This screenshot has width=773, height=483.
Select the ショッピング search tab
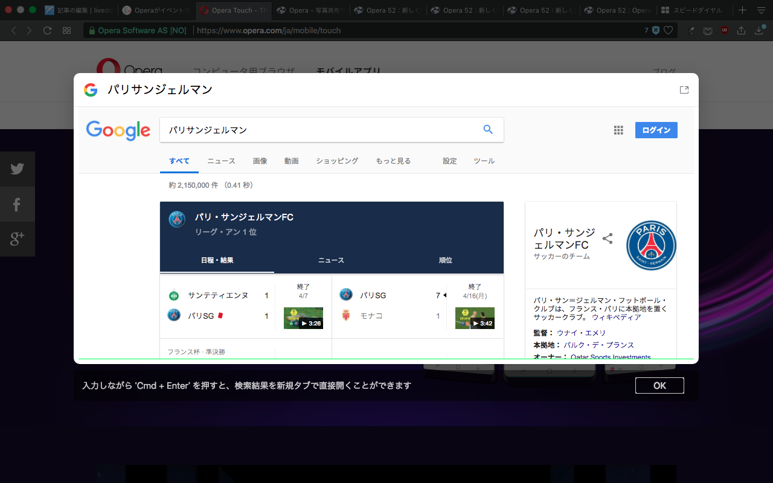[337, 161]
